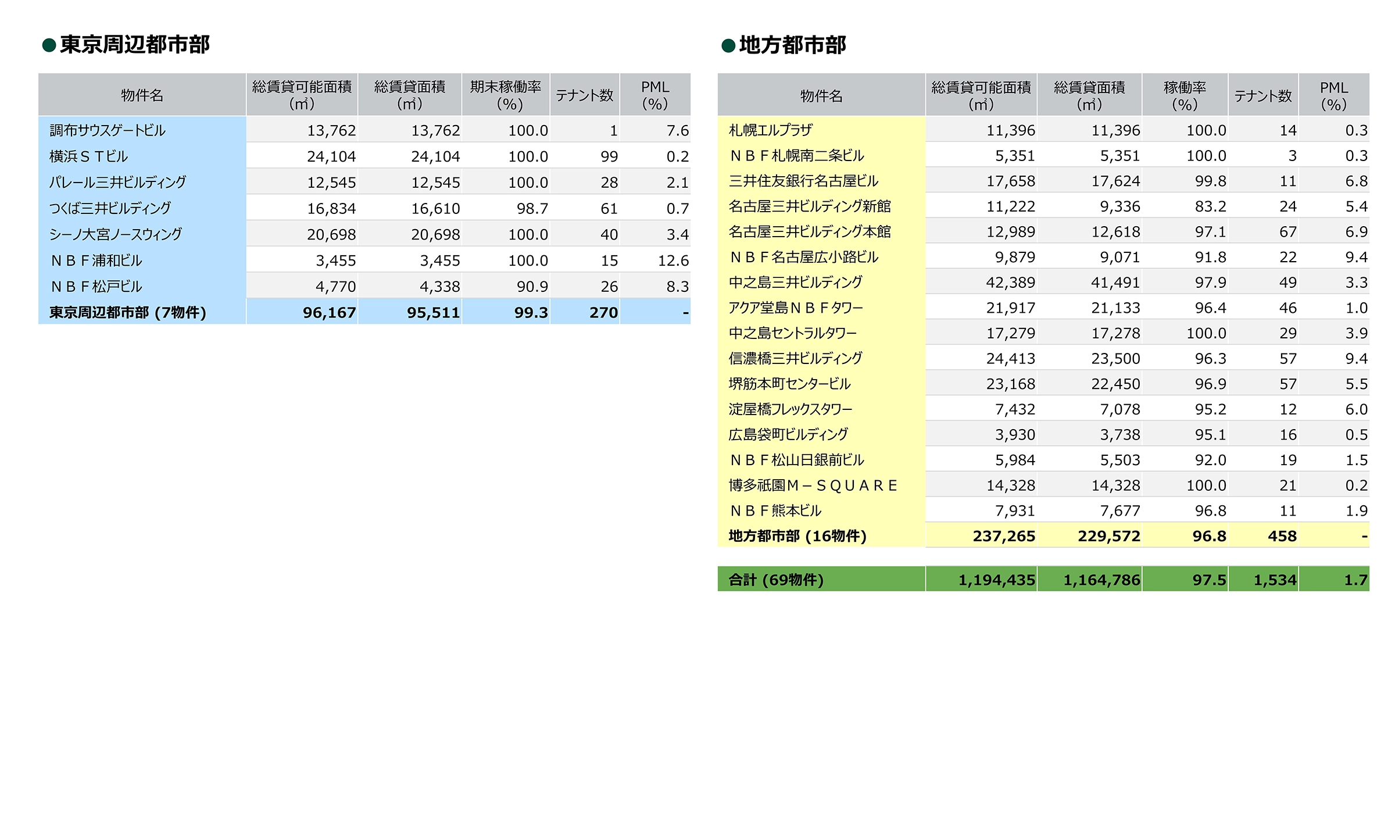Select leased area 4,338 for ＮＢＦ松戸ビル
The width and height of the screenshot is (1395, 839).
(x=440, y=287)
